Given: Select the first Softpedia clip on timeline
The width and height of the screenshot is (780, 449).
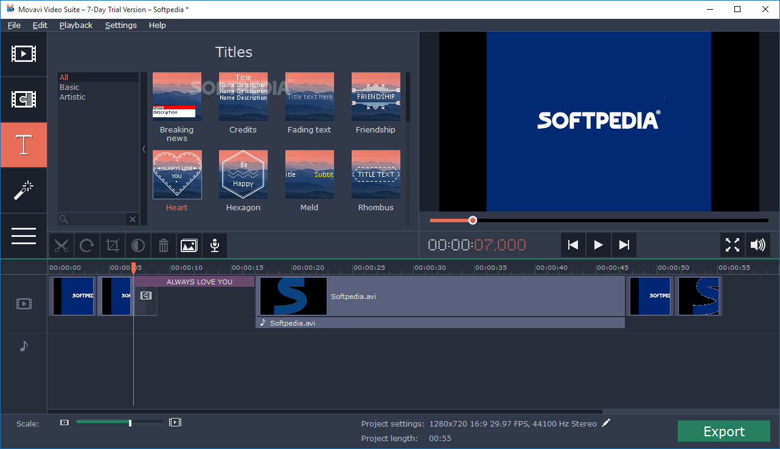Looking at the screenshot, I should pos(72,296).
